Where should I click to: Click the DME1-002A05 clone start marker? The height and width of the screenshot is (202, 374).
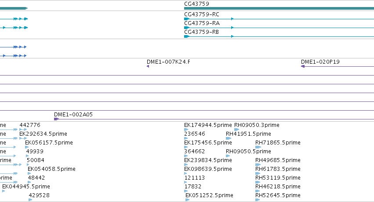pos(56,119)
